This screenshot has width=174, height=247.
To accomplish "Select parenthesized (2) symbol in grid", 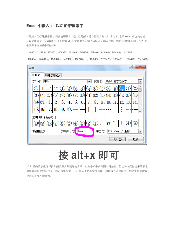I will click(135, 88).
